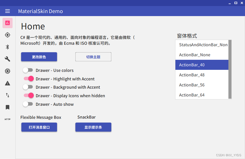The image size is (245, 159).
Task: Disable Drawer - Highlight with Accent switch
Action: click(29, 79)
